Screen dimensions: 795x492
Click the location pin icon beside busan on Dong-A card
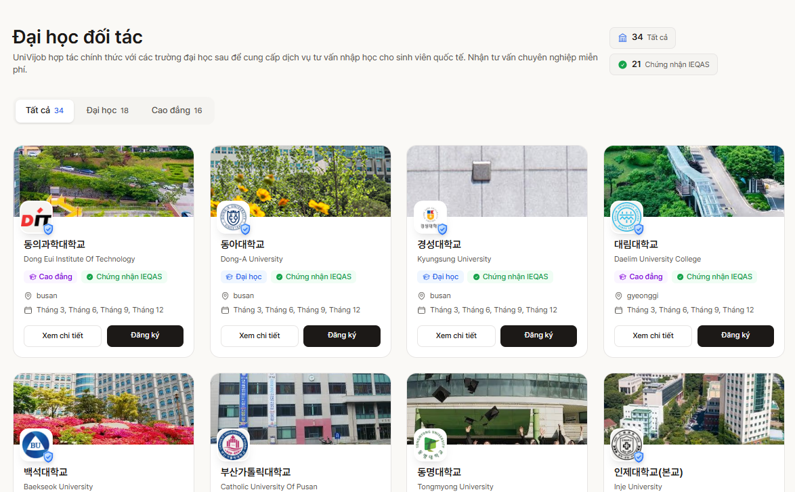(x=225, y=295)
